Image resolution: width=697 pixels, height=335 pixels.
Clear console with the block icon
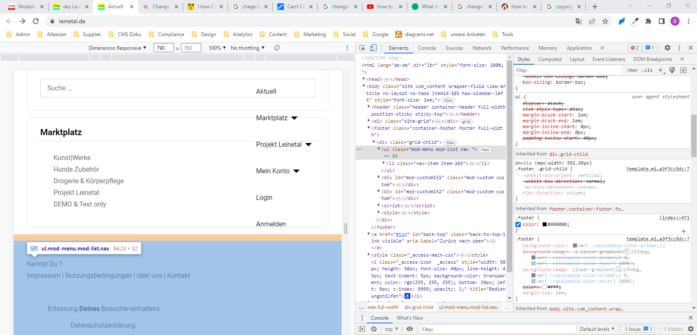coord(374,329)
